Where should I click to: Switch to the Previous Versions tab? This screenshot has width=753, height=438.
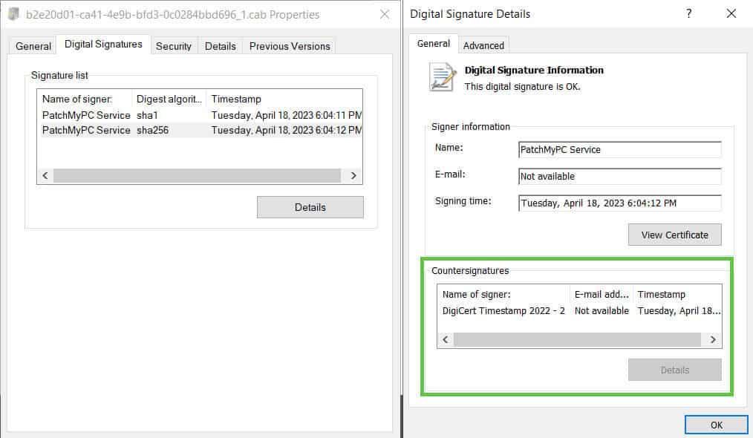pyautogui.click(x=290, y=46)
